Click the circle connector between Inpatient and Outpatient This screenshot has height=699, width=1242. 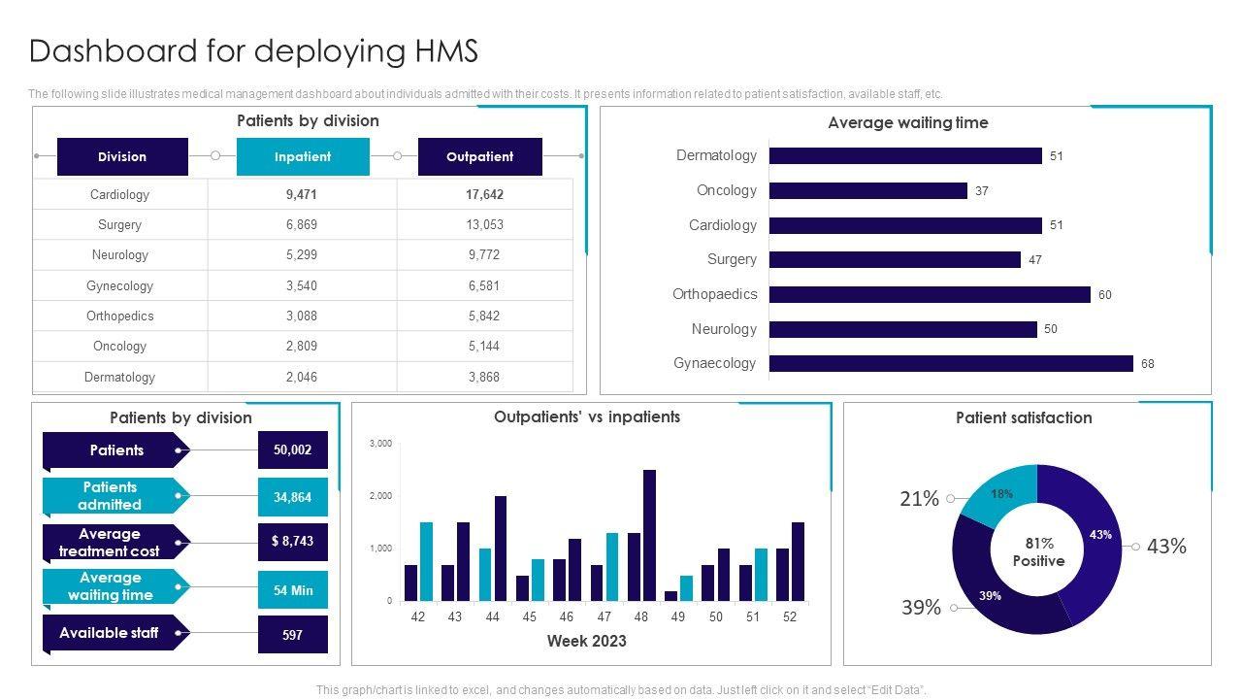397,155
